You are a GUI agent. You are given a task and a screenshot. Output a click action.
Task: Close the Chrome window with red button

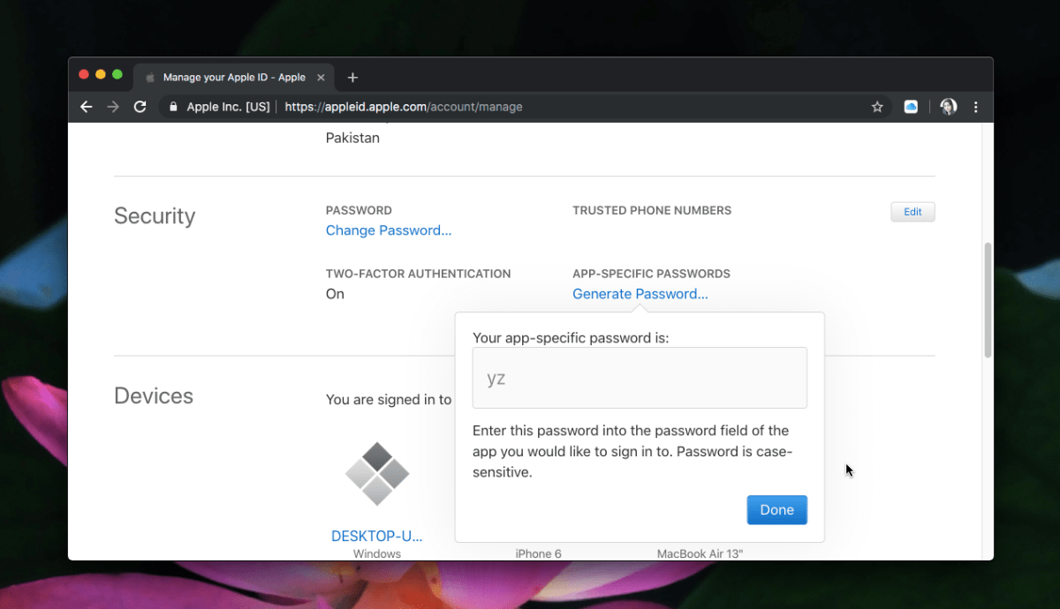point(84,74)
